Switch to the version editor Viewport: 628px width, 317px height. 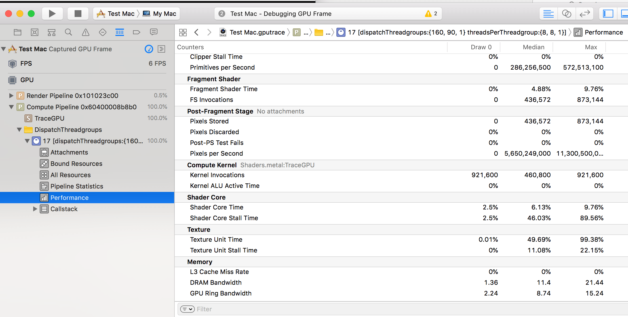pyautogui.click(x=585, y=14)
